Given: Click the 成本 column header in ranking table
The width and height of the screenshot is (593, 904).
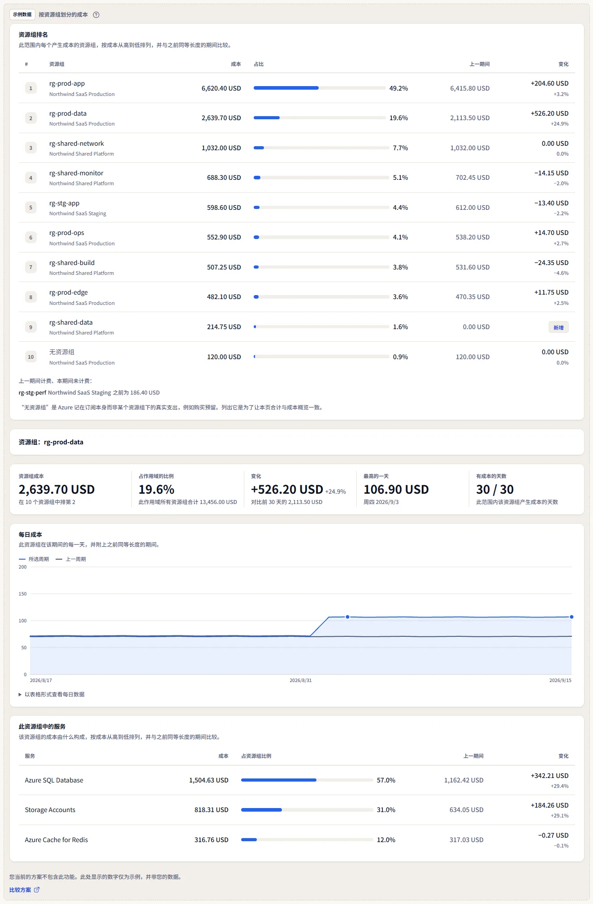Looking at the screenshot, I should [236, 64].
